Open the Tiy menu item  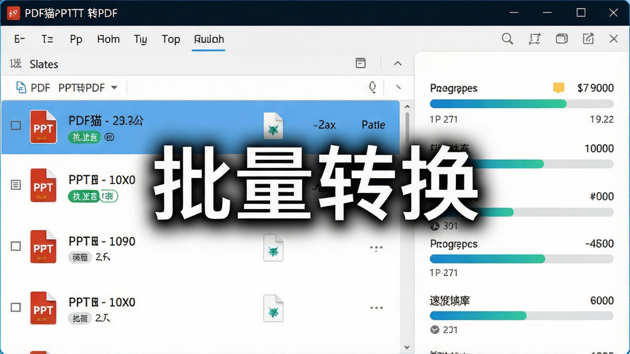pyautogui.click(x=140, y=39)
